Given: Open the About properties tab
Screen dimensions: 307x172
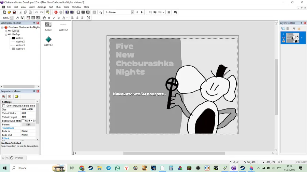Looking at the screenshot, I should pyautogui.click(x=16, y=97).
